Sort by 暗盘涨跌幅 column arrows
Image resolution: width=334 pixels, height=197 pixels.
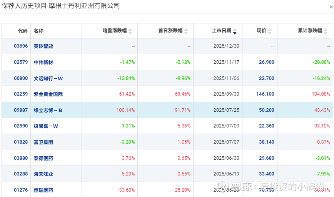pyautogui.click(x=130, y=31)
